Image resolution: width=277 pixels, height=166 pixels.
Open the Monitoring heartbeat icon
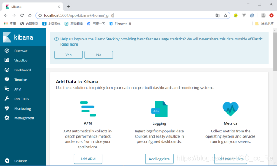pyautogui.click(x=7, y=108)
